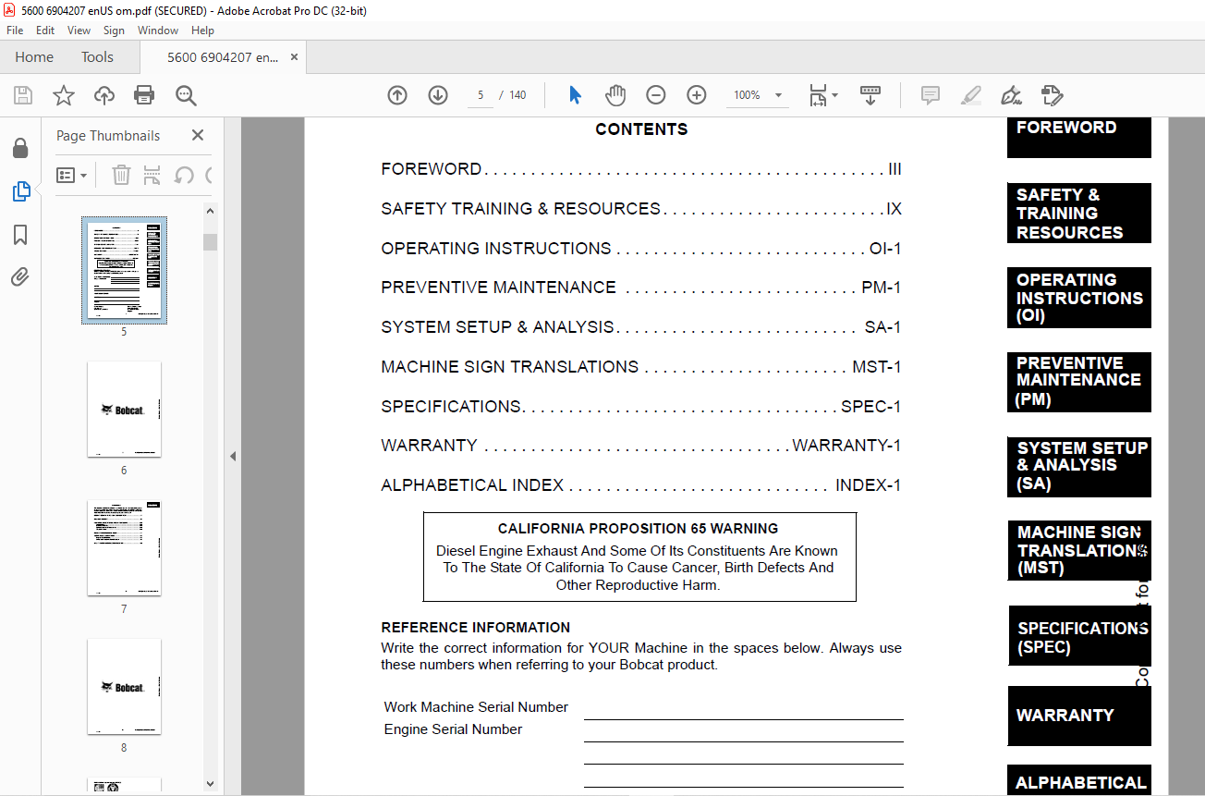Close the document tab

pos(295,57)
